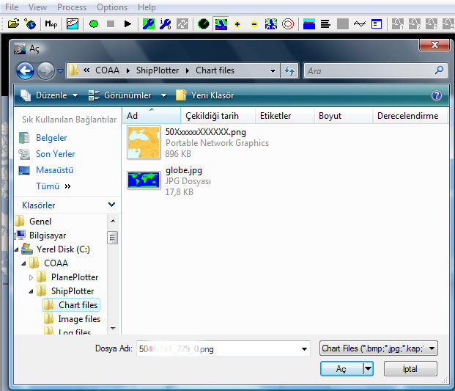Image resolution: width=455 pixels, height=391 pixels.
Task: Open the Belgeler favorite link
Action: [51, 138]
